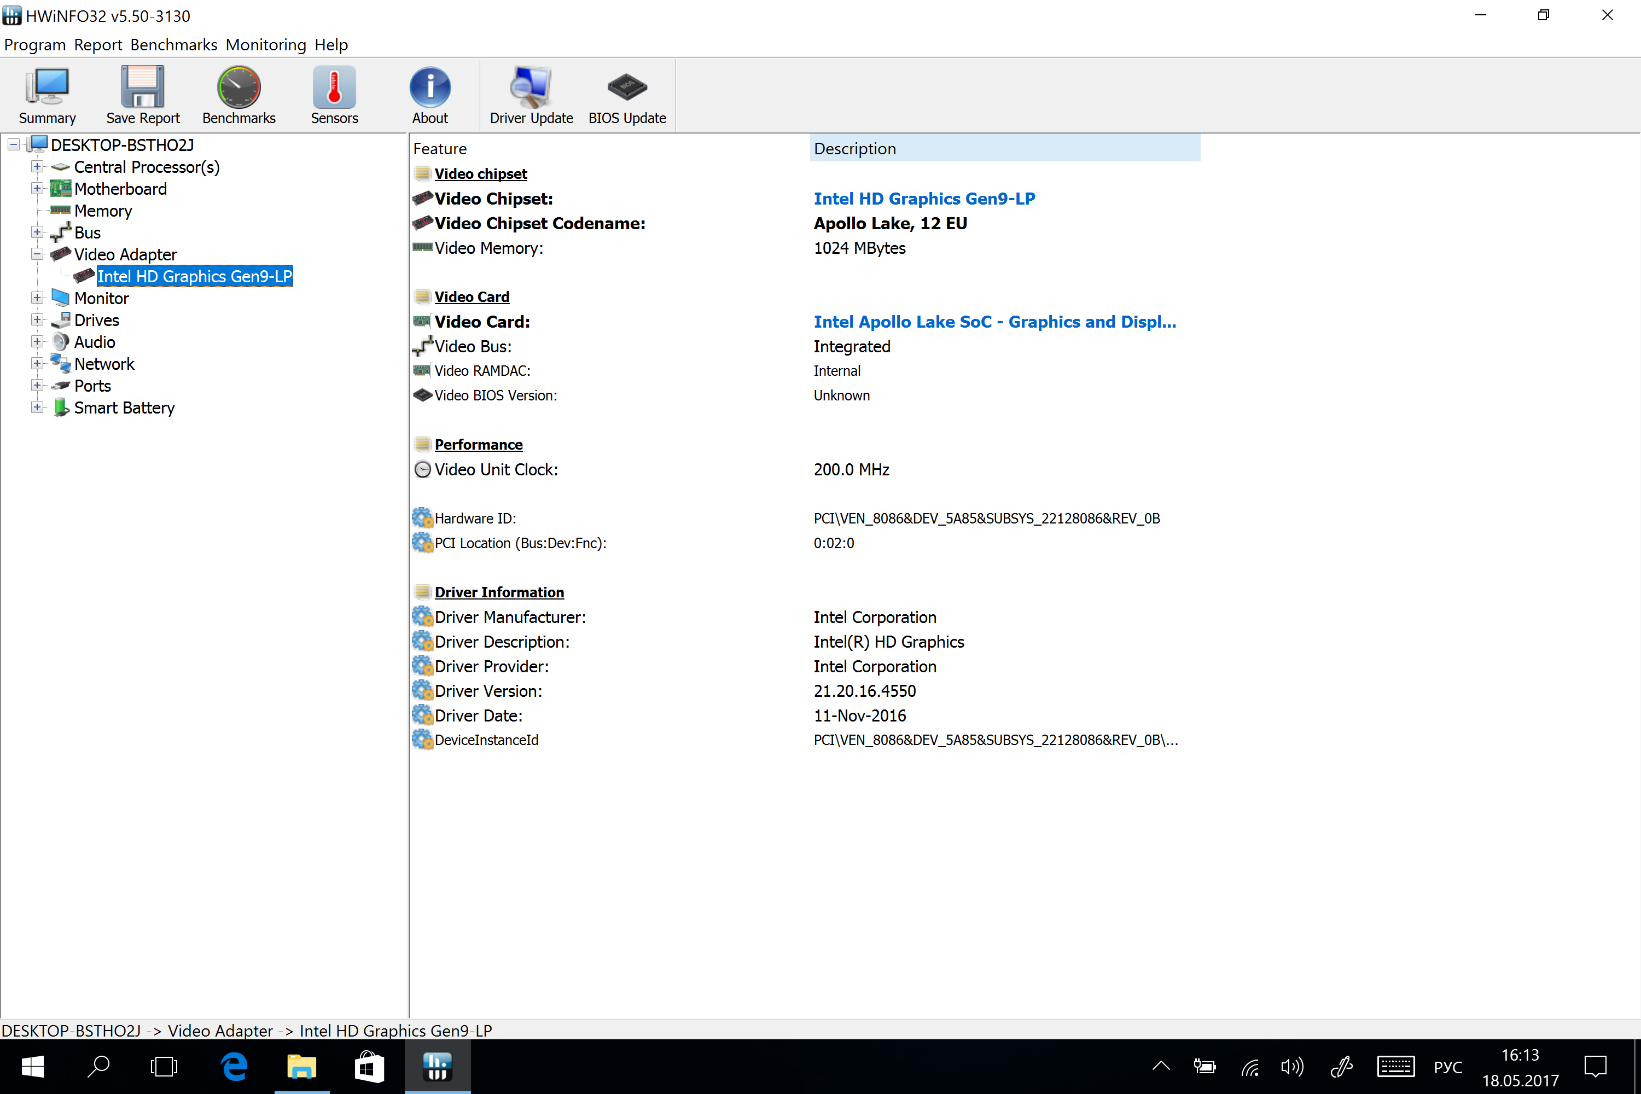Select the Motherboard tree item
The width and height of the screenshot is (1641, 1094).
pos(120,189)
